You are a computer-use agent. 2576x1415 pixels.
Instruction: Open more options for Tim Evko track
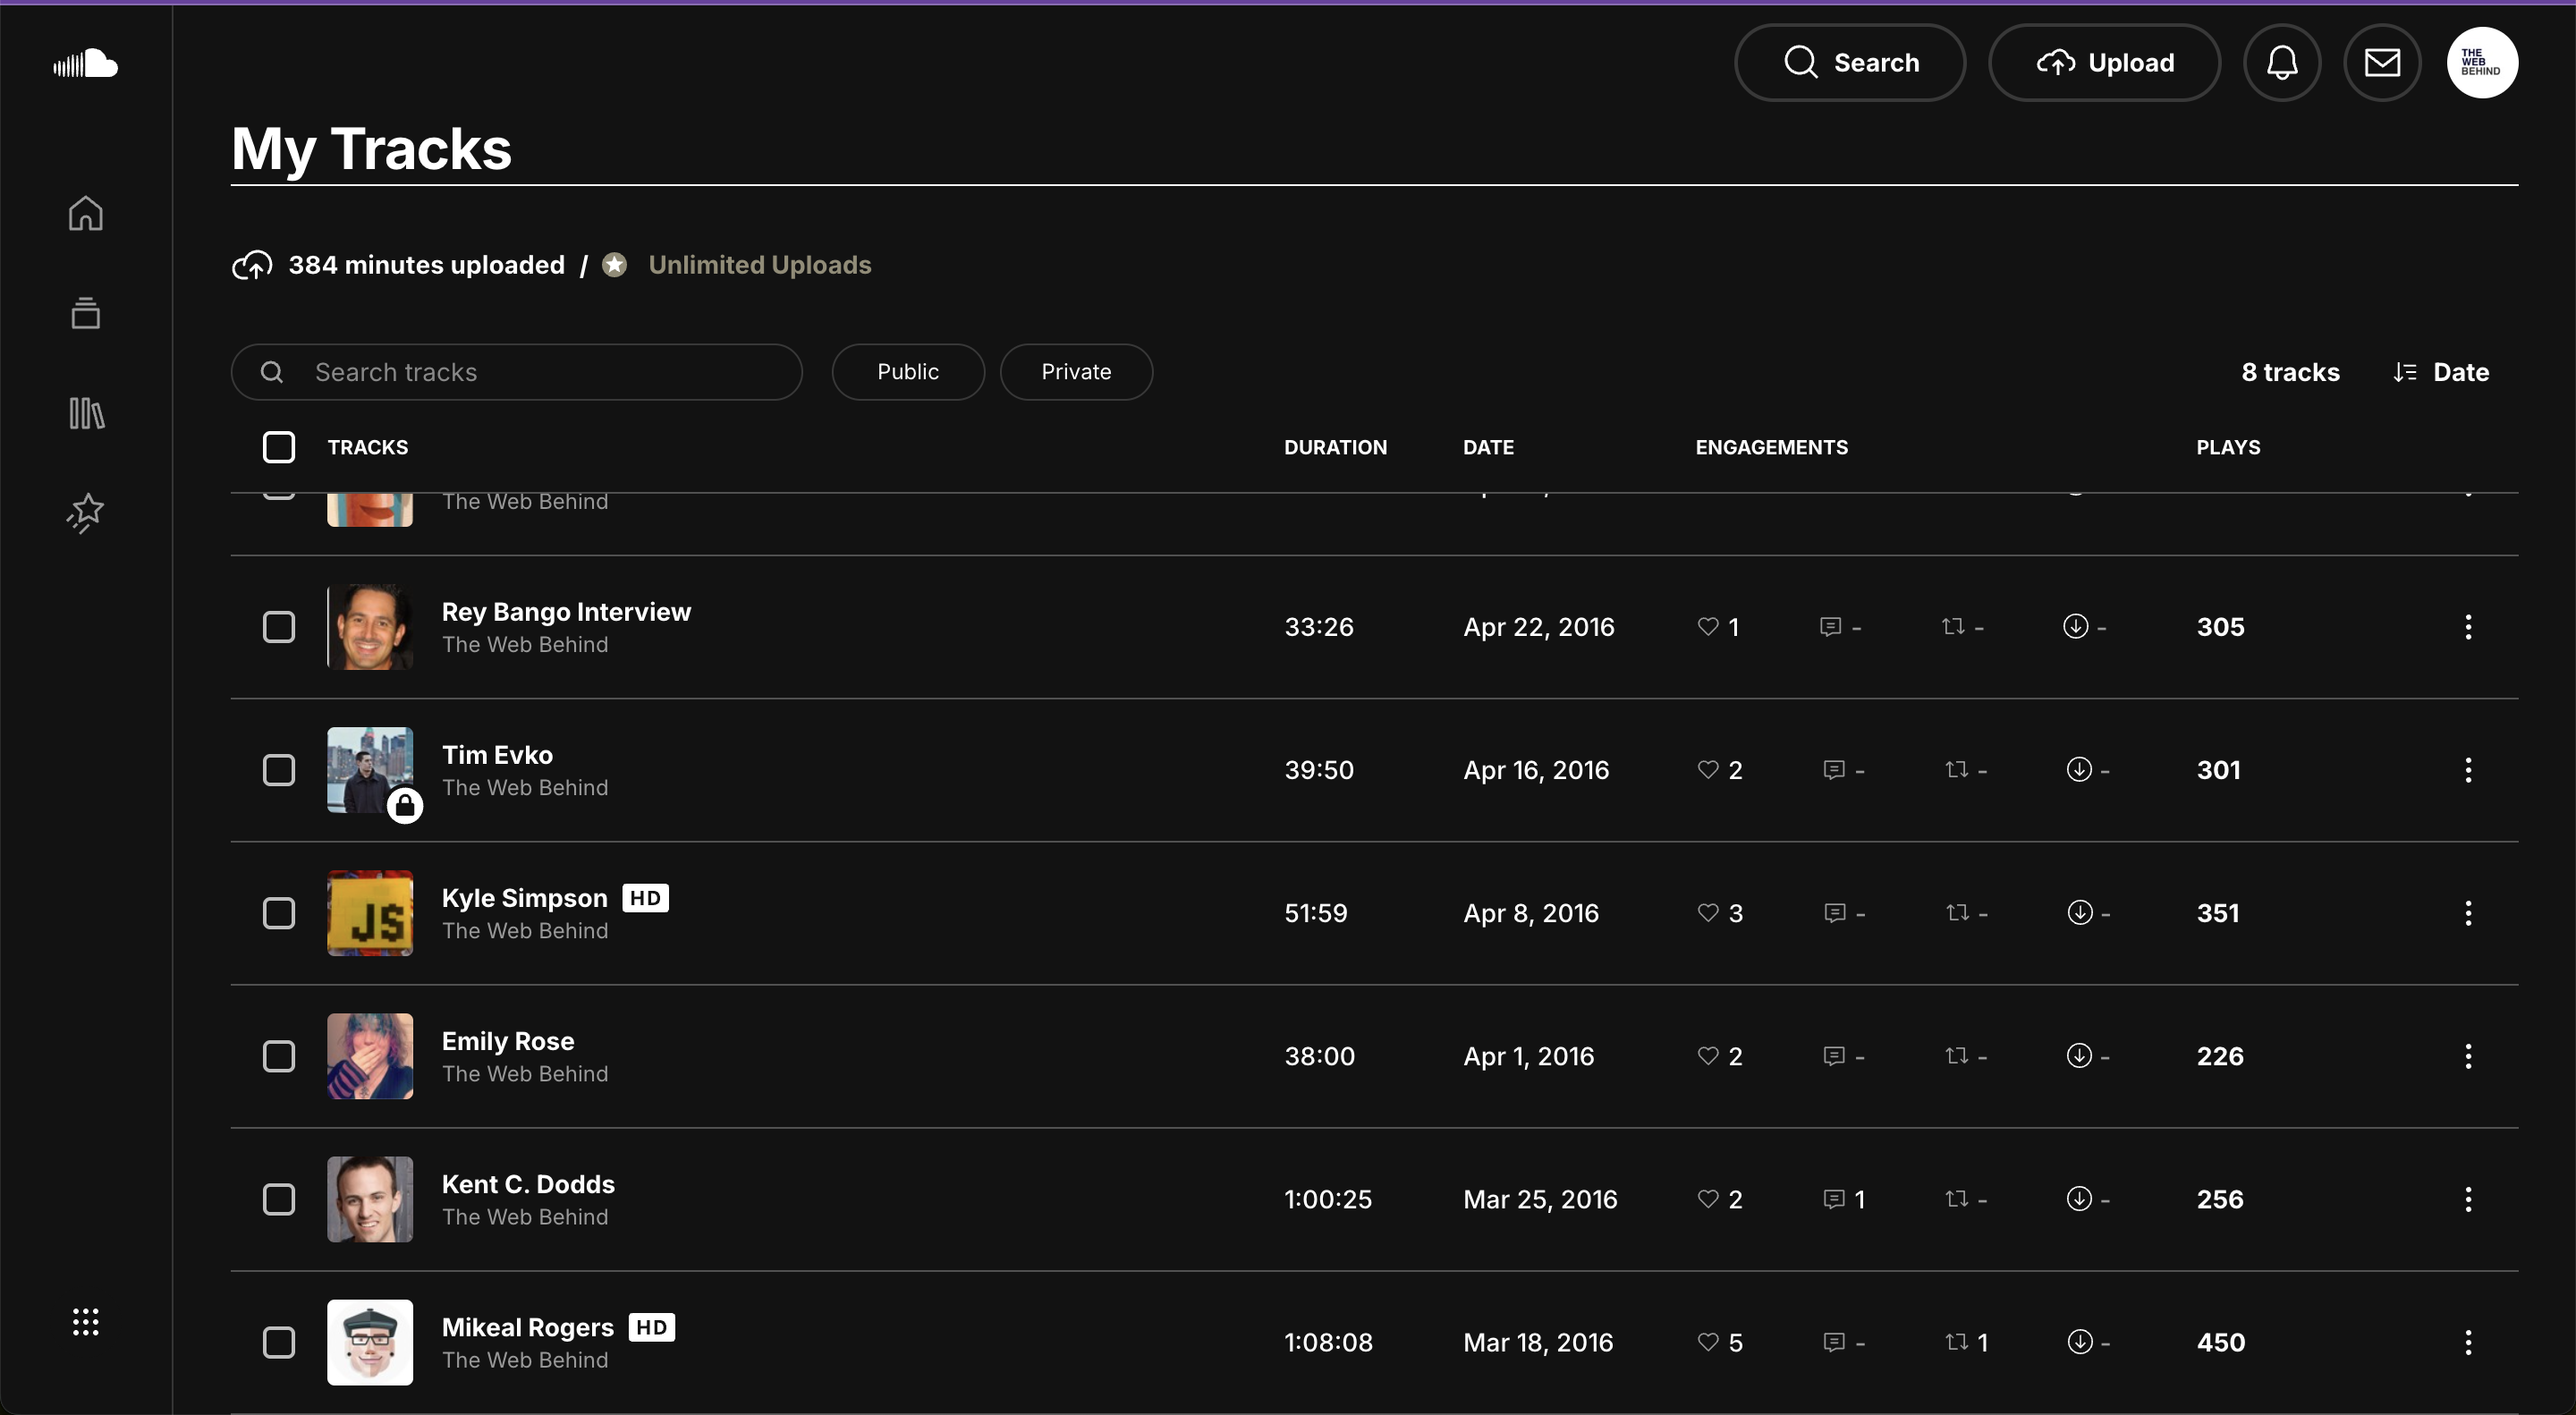click(x=2468, y=770)
